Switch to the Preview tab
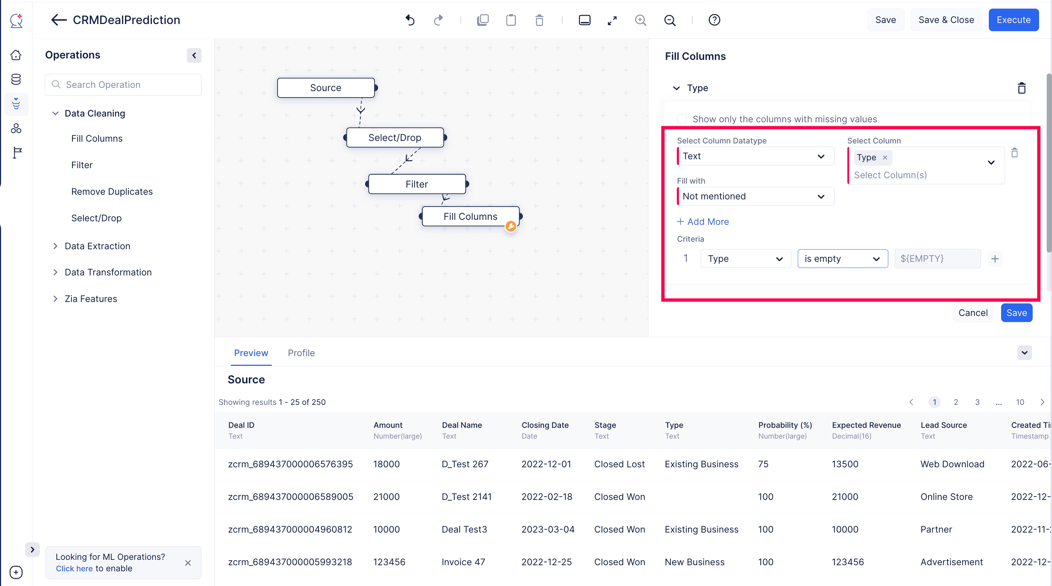 click(251, 353)
